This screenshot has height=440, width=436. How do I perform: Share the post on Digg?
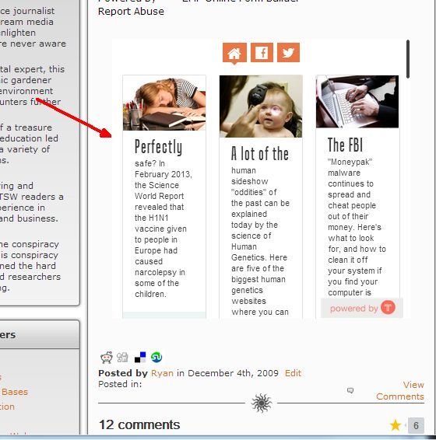122,357
